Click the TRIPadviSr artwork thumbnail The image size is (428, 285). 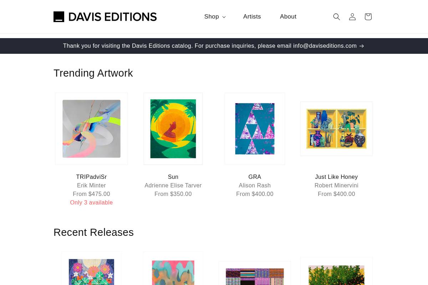point(91,129)
